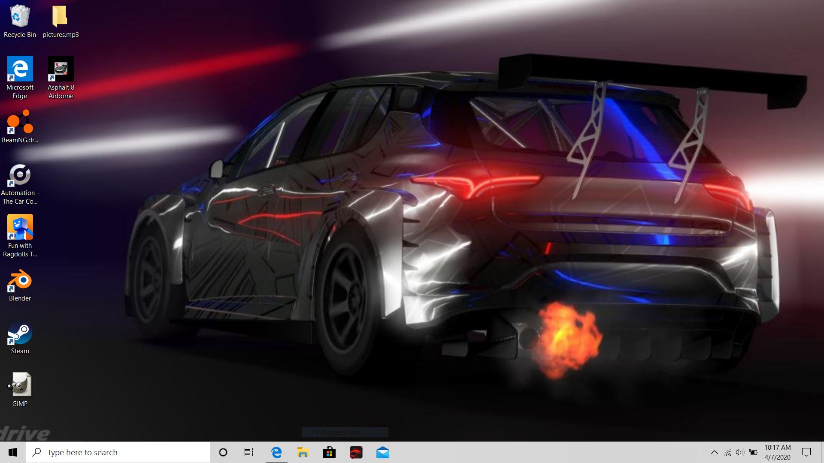The image size is (824, 463).
Task: Open the volume control in system tray
Action: 740,452
